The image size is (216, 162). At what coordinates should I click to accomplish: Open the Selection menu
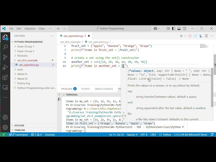(x=30, y=28)
